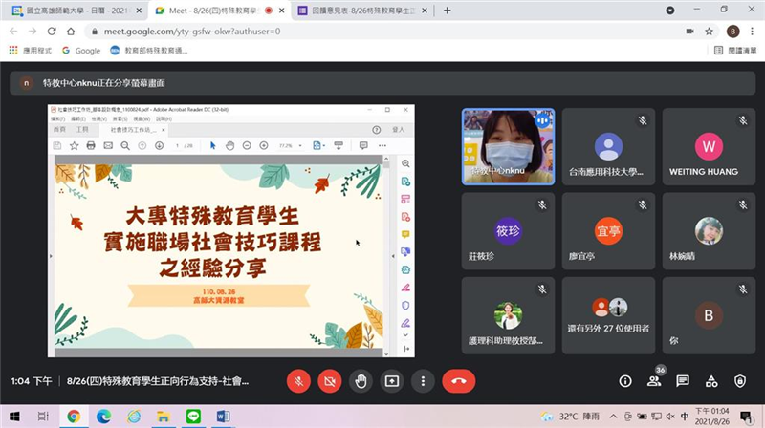
Task: Click the taskbar volume icon
Action: [x=671, y=417]
